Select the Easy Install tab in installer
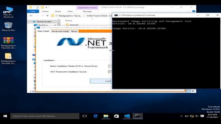 pos(43,31)
